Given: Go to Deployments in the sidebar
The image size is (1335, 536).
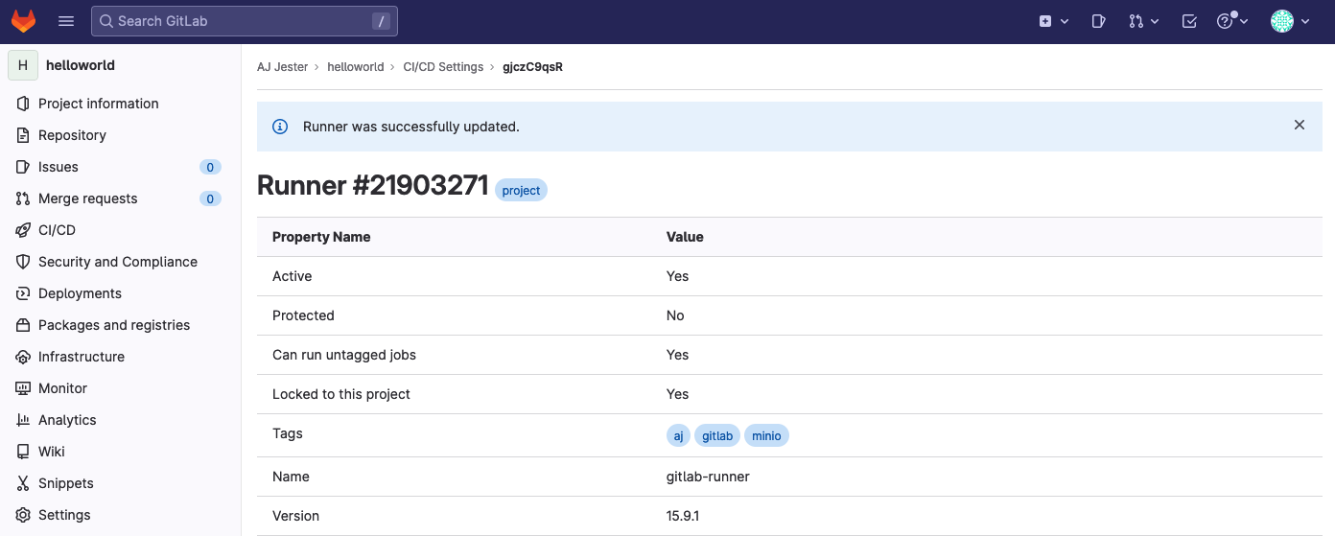Looking at the screenshot, I should coord(80,293).
